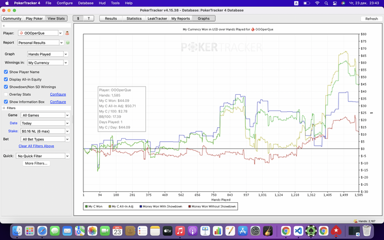Open the Quick filter dropdown
Image resolution: width=384 pixels, height=240 pixels.
[x=67, y=156]
